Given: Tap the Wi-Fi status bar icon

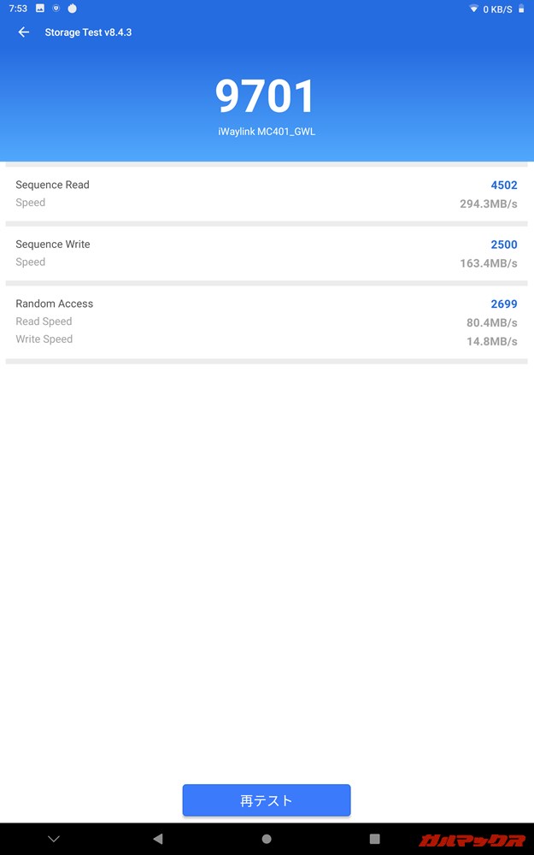Looking at the screenshot, I should 472,9.
